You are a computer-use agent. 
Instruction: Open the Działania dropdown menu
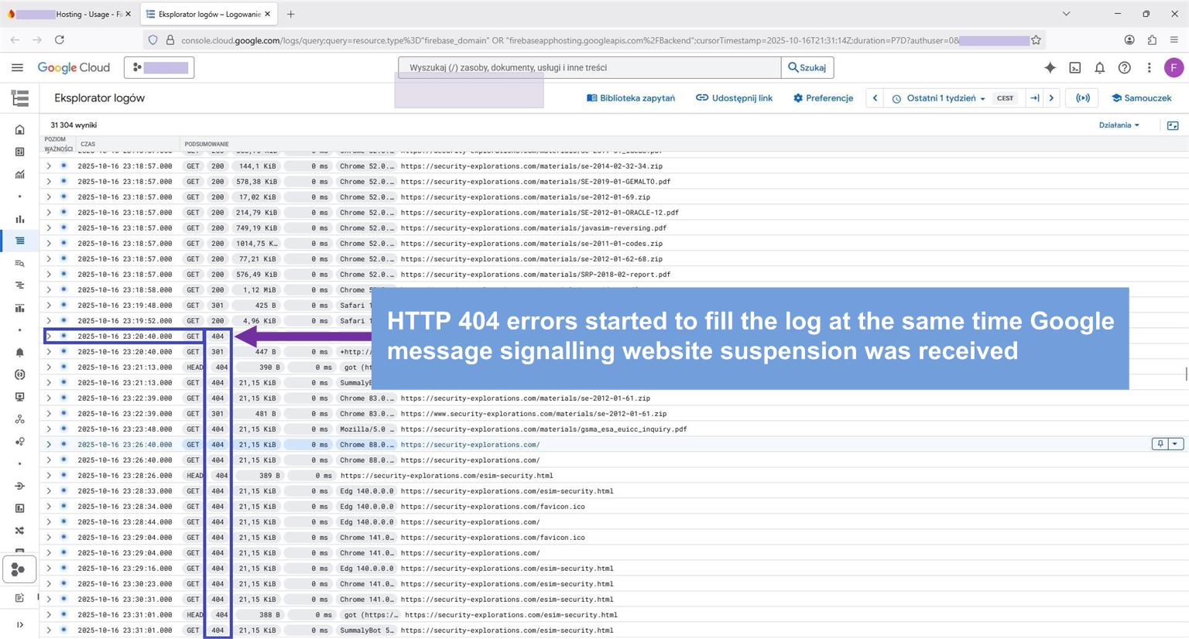pos(1119,125)
